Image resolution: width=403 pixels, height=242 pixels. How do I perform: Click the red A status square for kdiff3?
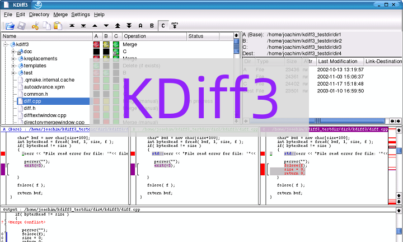[x=96, y=44]
